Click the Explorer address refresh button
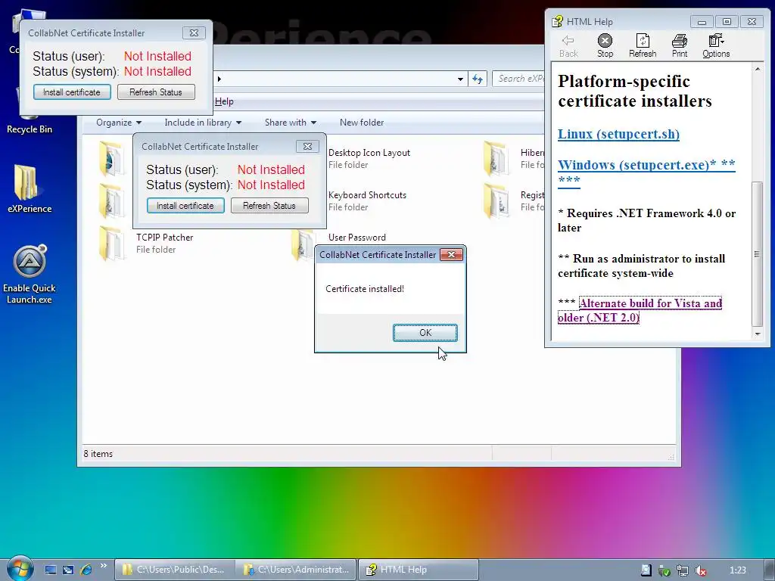 478,79
